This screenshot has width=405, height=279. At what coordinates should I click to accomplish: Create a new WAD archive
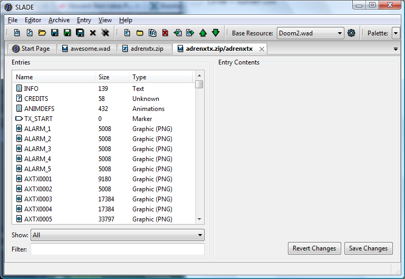[17, 33]
